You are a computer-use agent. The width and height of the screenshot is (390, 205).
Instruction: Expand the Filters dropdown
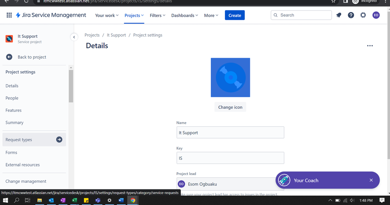157,15
